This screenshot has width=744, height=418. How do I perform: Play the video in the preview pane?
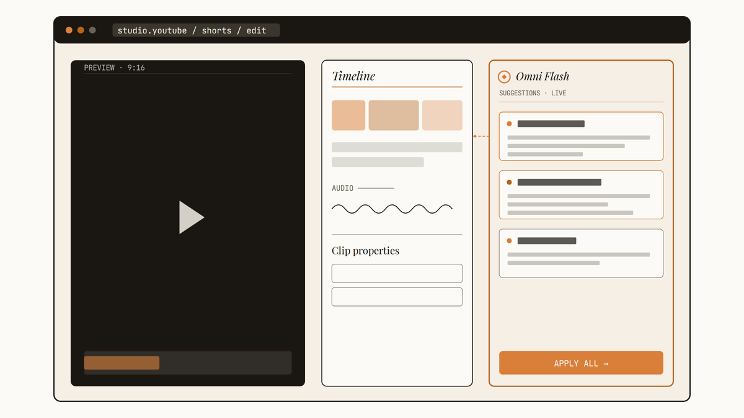click(x=192, y=217)
